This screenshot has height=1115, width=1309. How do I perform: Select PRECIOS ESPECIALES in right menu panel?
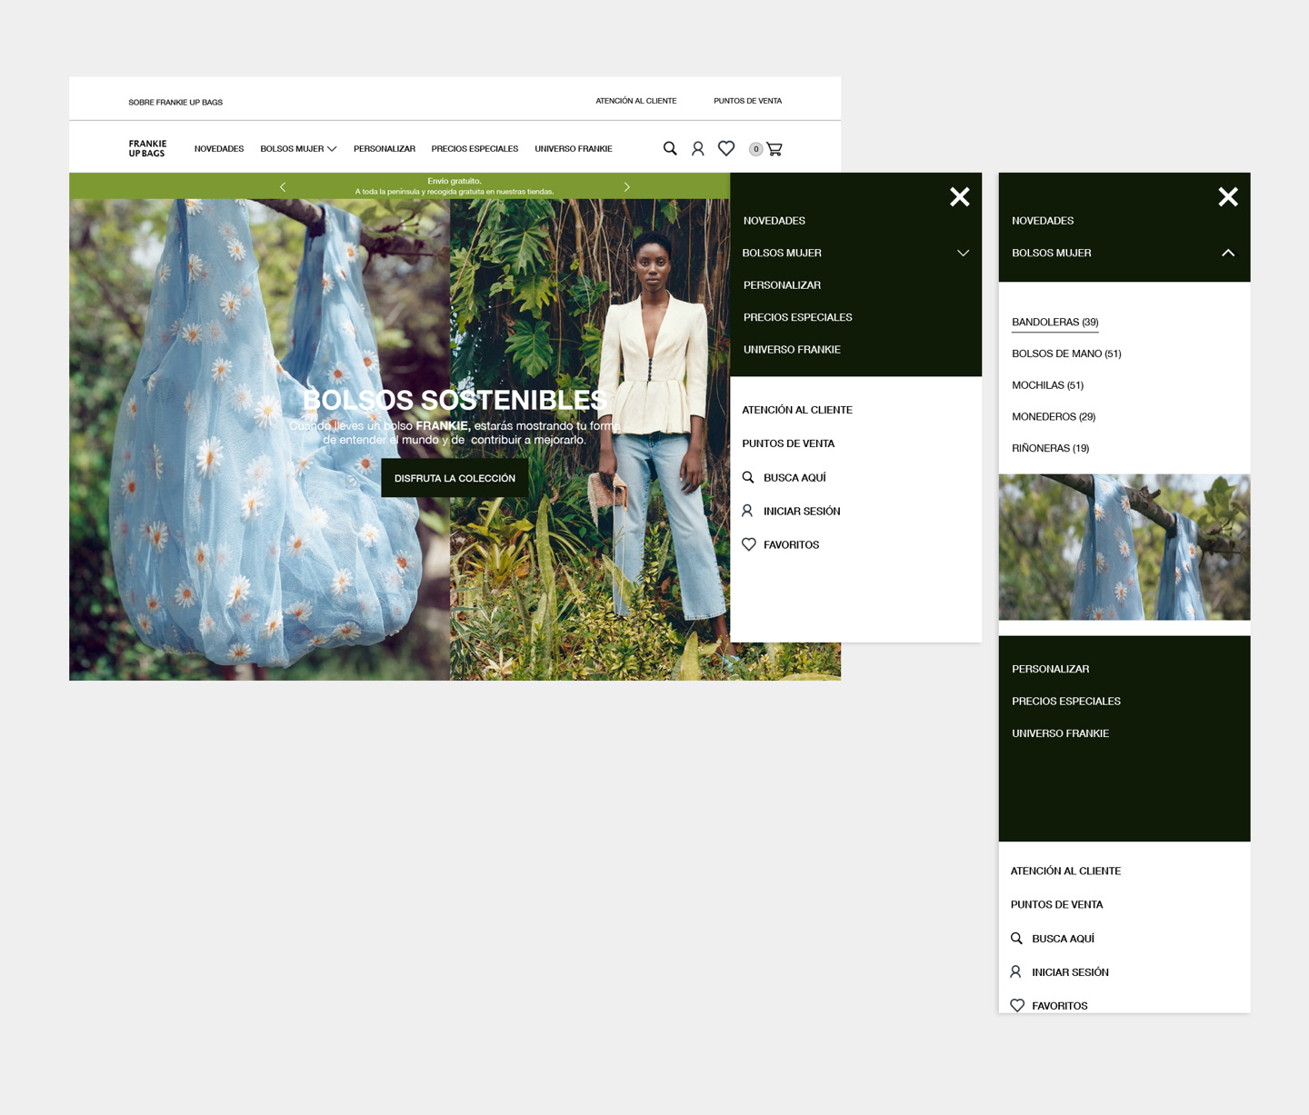[x=1066, y=702]
